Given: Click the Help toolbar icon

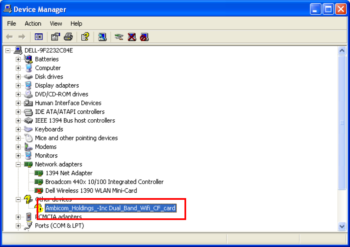Looking at the screenshot, I should (85, 37).
